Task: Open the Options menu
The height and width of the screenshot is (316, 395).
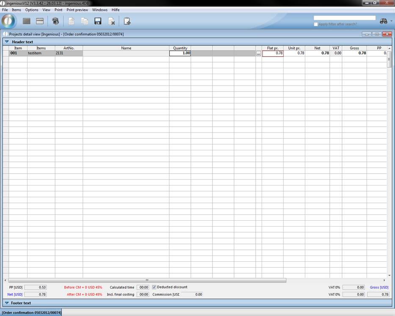Action: [32, 10]
